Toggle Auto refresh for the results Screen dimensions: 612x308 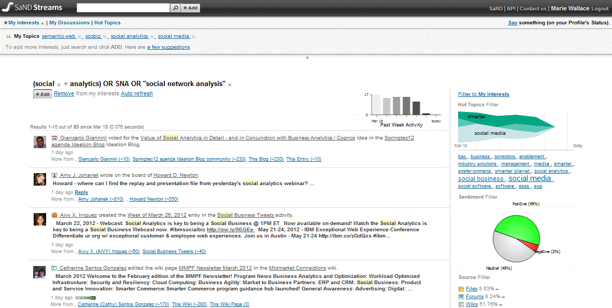137,94
